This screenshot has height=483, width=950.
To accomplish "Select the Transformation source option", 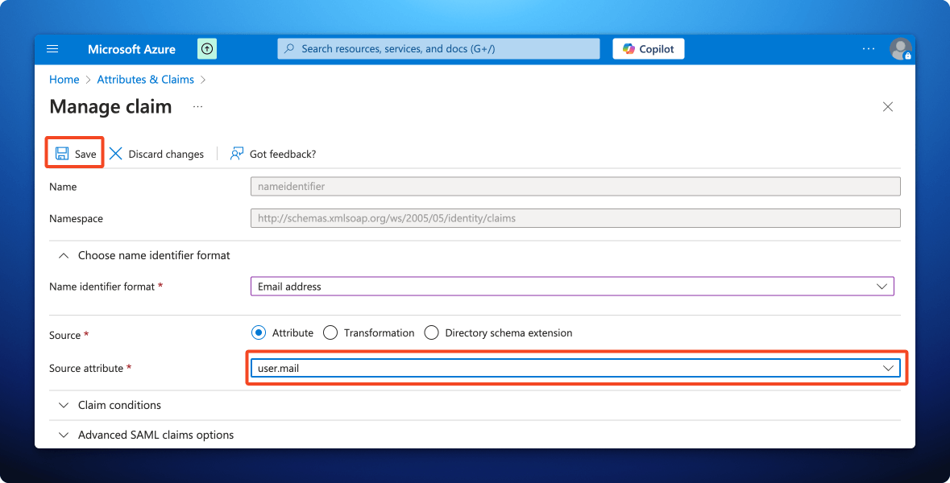I will 330,332.
